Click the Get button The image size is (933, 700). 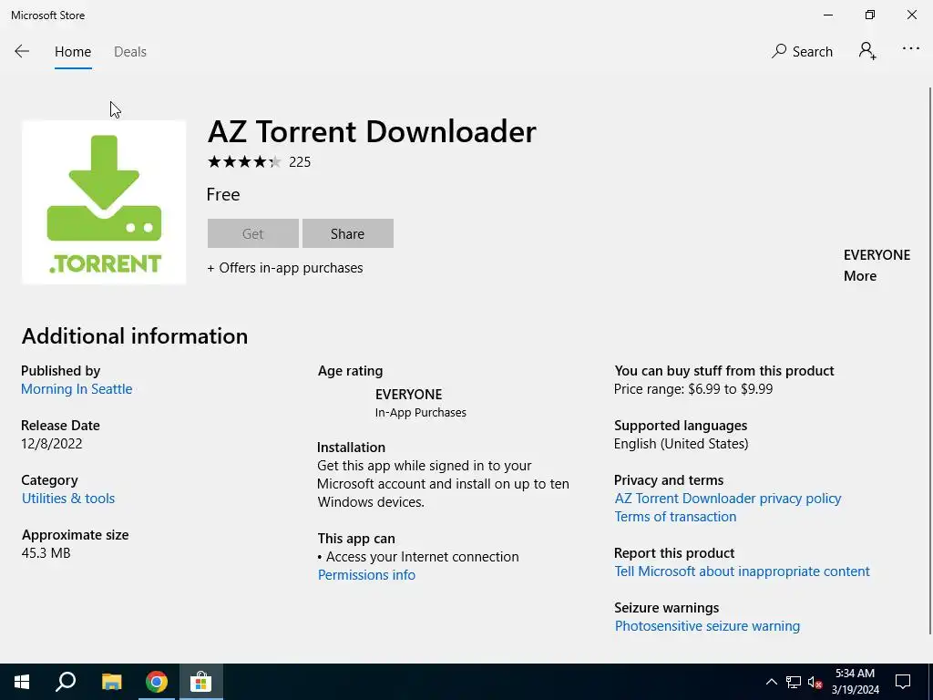coord(253,233)
